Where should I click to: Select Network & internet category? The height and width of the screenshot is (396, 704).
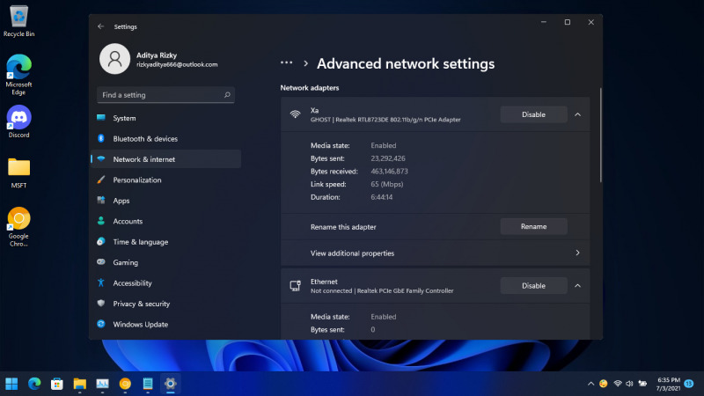tap(166, 159)
